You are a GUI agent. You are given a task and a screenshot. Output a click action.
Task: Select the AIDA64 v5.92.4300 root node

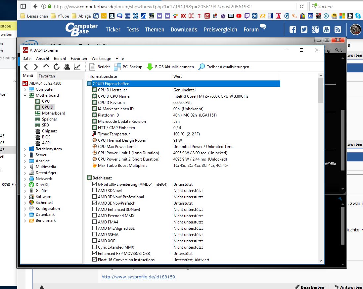(x=45, y=83)
